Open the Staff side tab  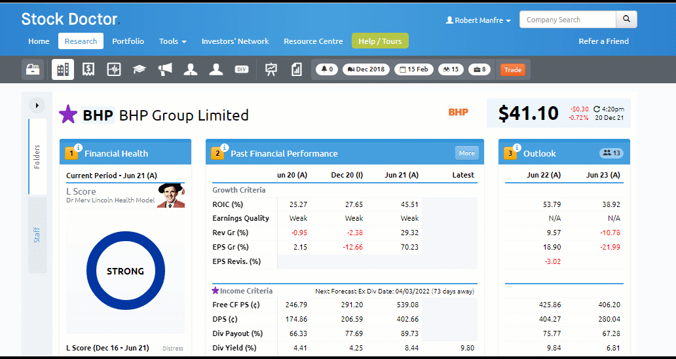click(37, 235)
